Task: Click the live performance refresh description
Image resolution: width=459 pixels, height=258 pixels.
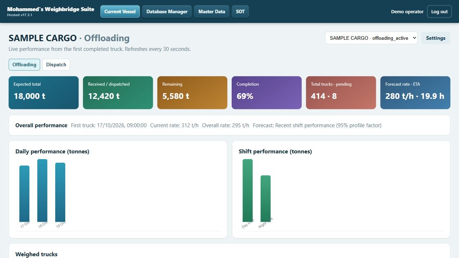Action: (100, 49)
